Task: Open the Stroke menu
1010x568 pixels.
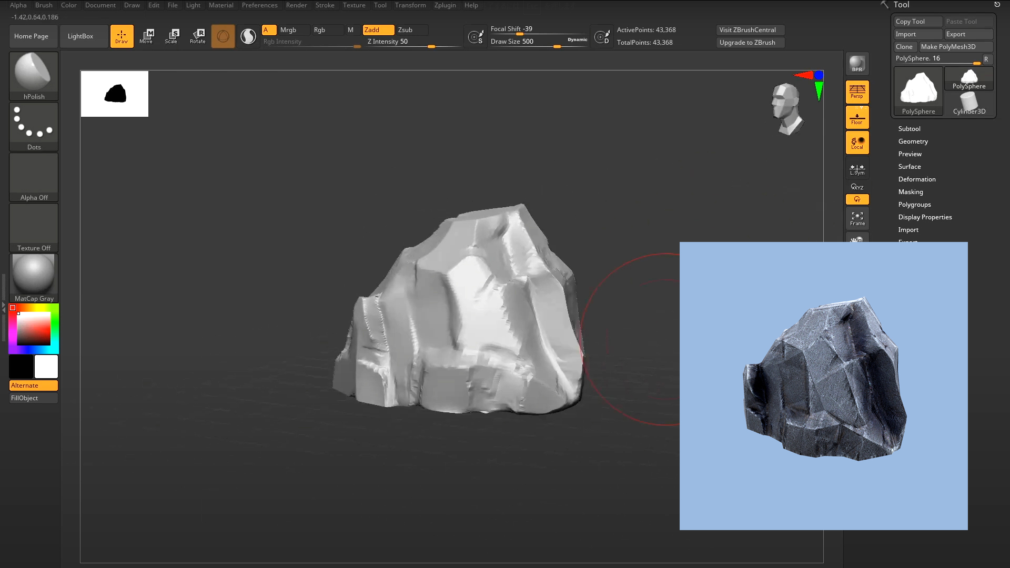Action: point(325,5)
